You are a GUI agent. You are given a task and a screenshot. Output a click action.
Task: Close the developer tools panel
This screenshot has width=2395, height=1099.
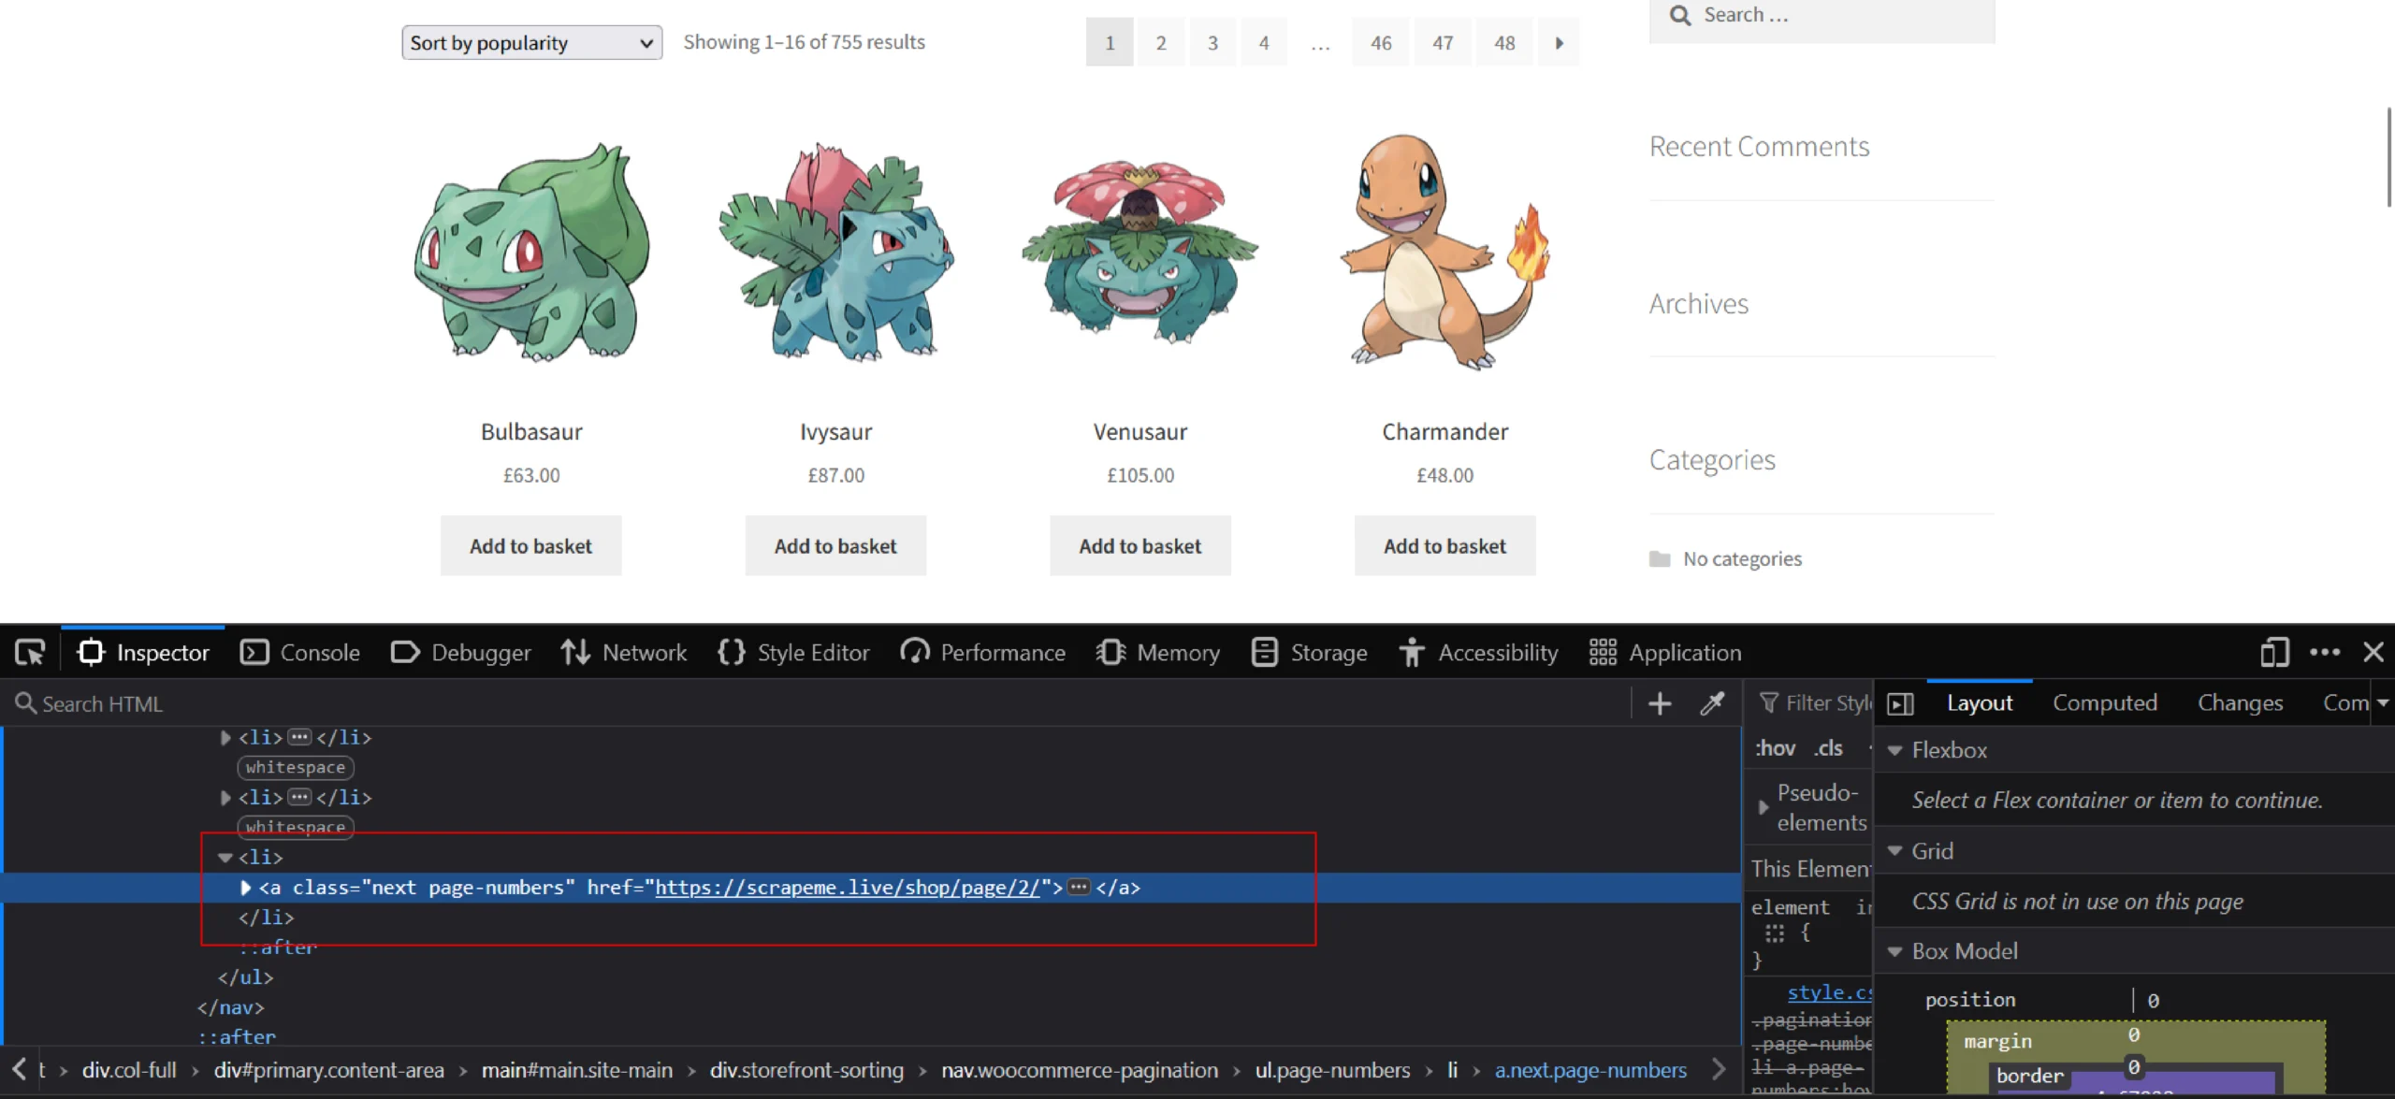click(x=2373, y=652)
